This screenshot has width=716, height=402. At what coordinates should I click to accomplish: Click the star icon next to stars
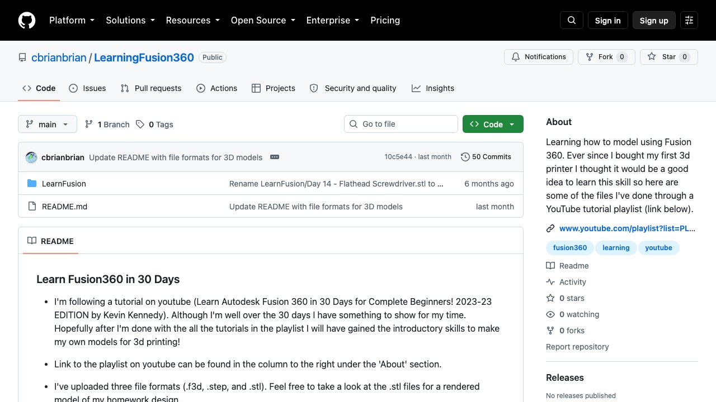pyautogui.click(x=550, y=298)
